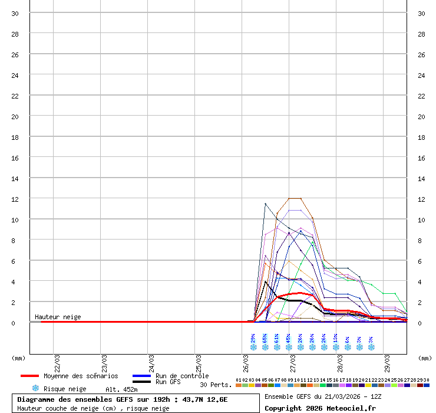Click the snowflake icon under the 61% label

click(277, 348)
